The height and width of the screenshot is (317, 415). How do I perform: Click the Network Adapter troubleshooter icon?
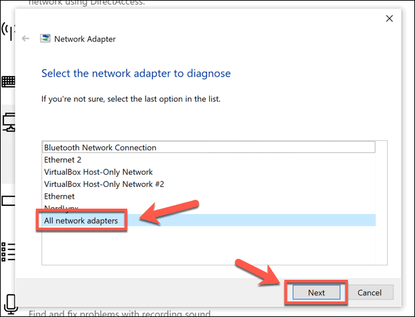[45, 39]
